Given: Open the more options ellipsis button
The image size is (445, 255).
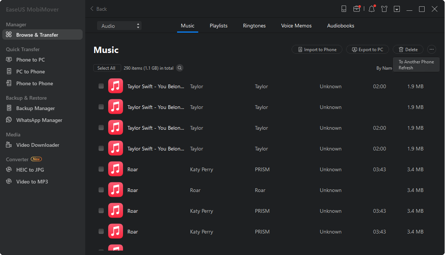Looking at the screenshot, I should [x=432, y=49].
